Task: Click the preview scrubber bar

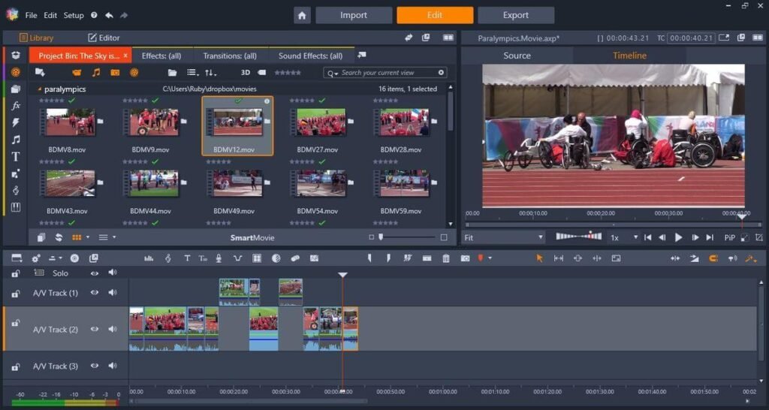Action: point(613,225)
